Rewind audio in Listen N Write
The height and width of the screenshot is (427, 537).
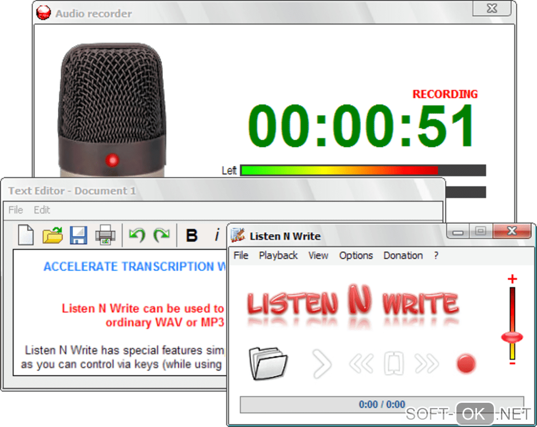point(361,364)
